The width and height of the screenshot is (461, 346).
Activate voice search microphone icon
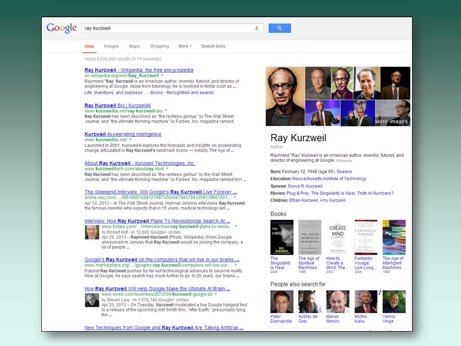click(256, 28)
